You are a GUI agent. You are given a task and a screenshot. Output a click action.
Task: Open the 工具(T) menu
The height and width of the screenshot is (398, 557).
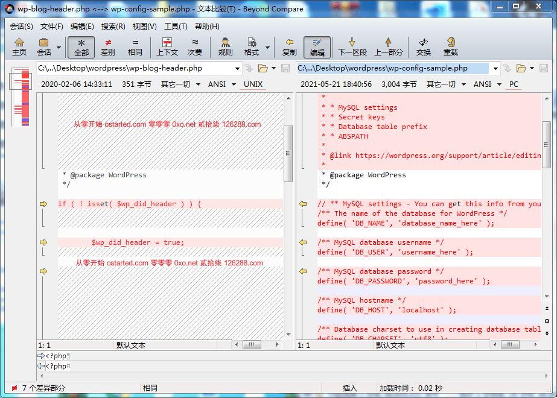click(176, 27)
